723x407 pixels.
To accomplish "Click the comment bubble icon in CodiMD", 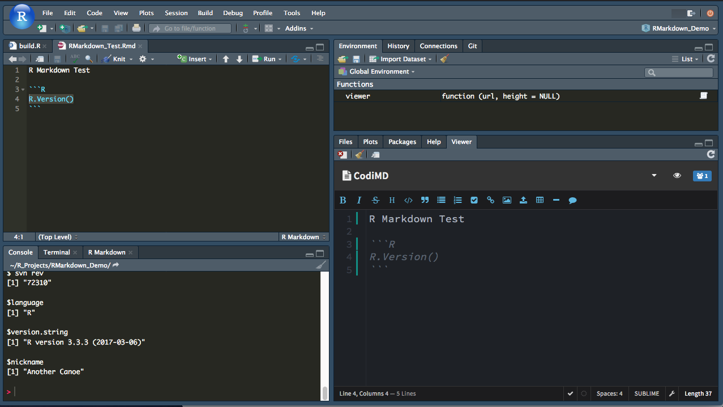I will tap(572, 200).
